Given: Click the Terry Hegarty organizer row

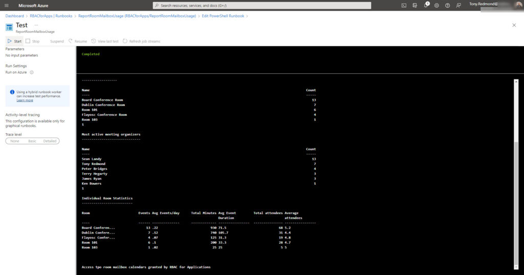Looking at the screenshot, I should [x=199, y=174].
